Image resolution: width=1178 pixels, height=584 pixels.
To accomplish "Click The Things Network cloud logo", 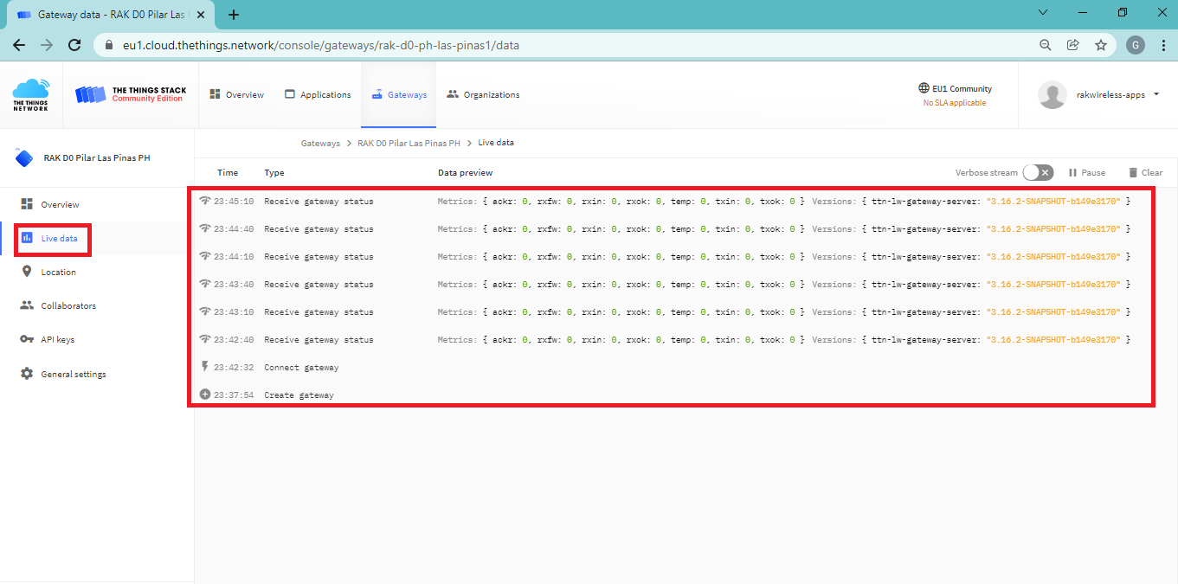I will (x=30, y=94).
